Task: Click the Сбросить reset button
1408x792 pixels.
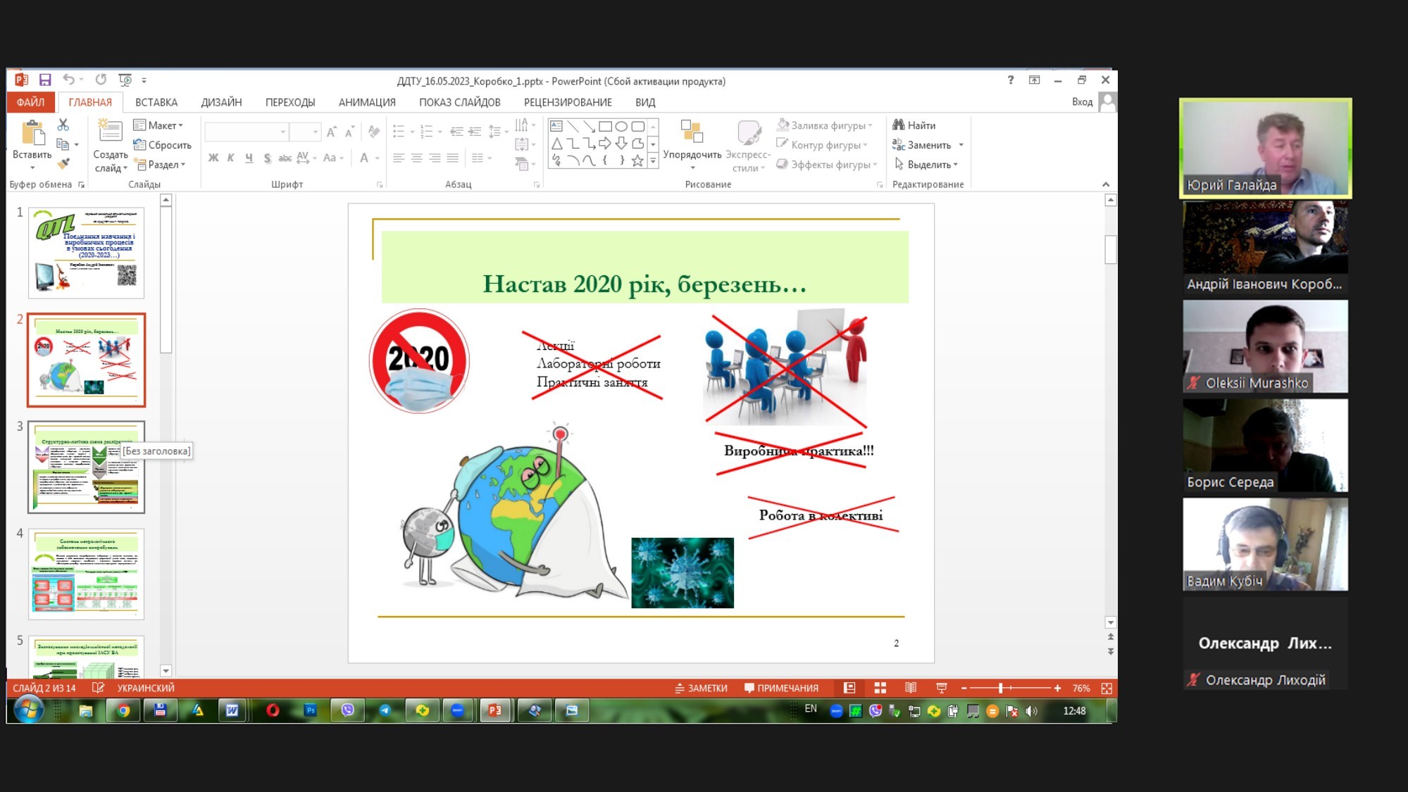Action: tap(163, 145)
